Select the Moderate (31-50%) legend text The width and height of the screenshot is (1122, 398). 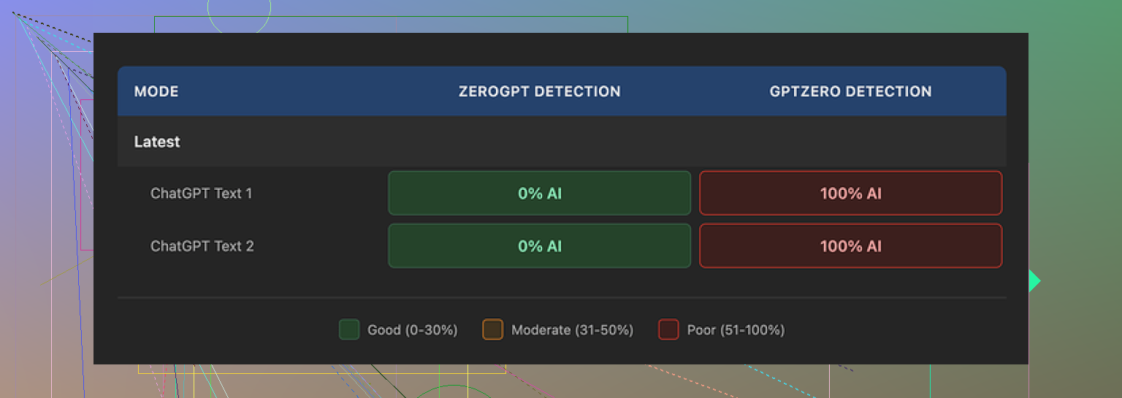tap(572, 330)
